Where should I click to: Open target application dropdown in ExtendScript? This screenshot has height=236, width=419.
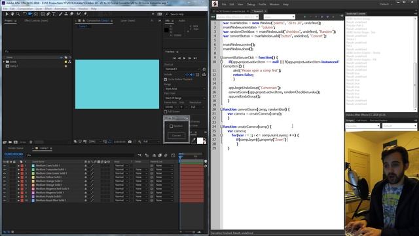click(237, 17)
